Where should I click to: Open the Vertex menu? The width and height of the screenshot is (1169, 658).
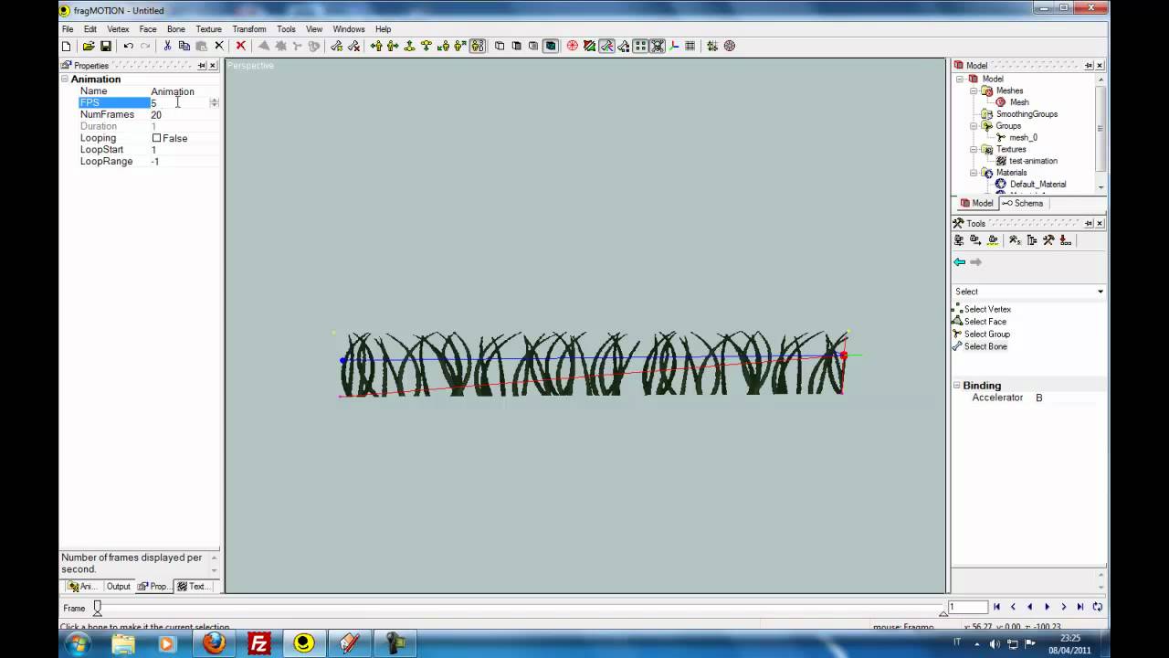click(x=118, y=29)
